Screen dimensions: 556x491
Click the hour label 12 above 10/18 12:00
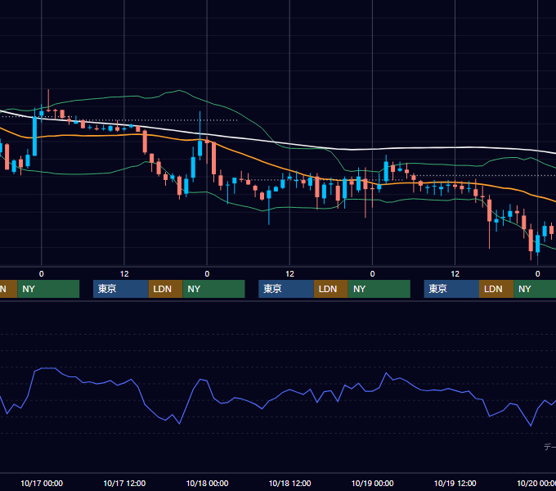pyautogui.click(x=289, y=274)
